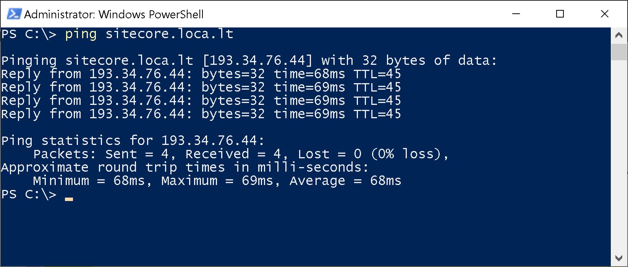The height and width of the screenshot is (267, 628).
Task: Click 'Average = 68ms' text
Action: click(x=345, y=181)
